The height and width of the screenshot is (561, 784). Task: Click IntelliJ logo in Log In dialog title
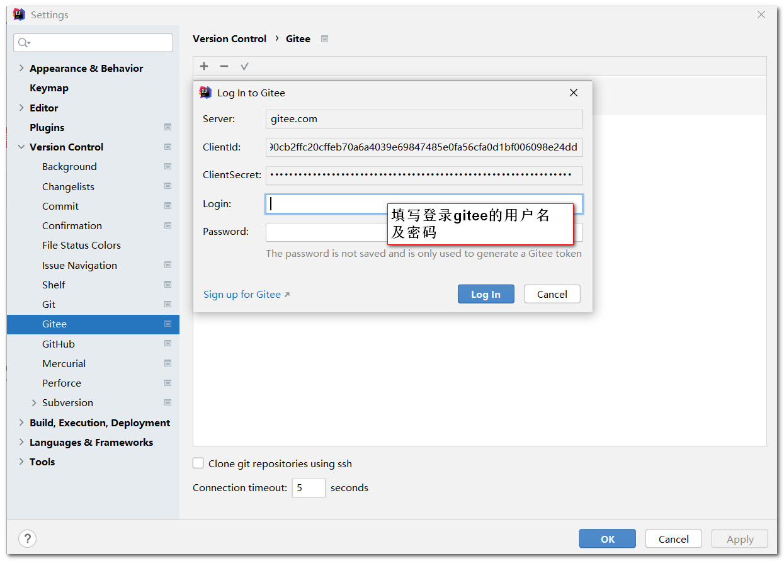[x=206, y=93]
